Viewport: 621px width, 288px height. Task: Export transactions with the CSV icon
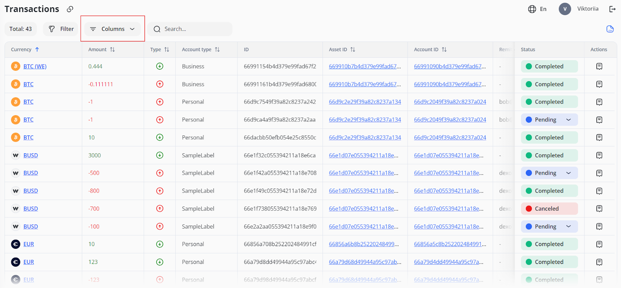pyautogui.click(x=610, y=29)
